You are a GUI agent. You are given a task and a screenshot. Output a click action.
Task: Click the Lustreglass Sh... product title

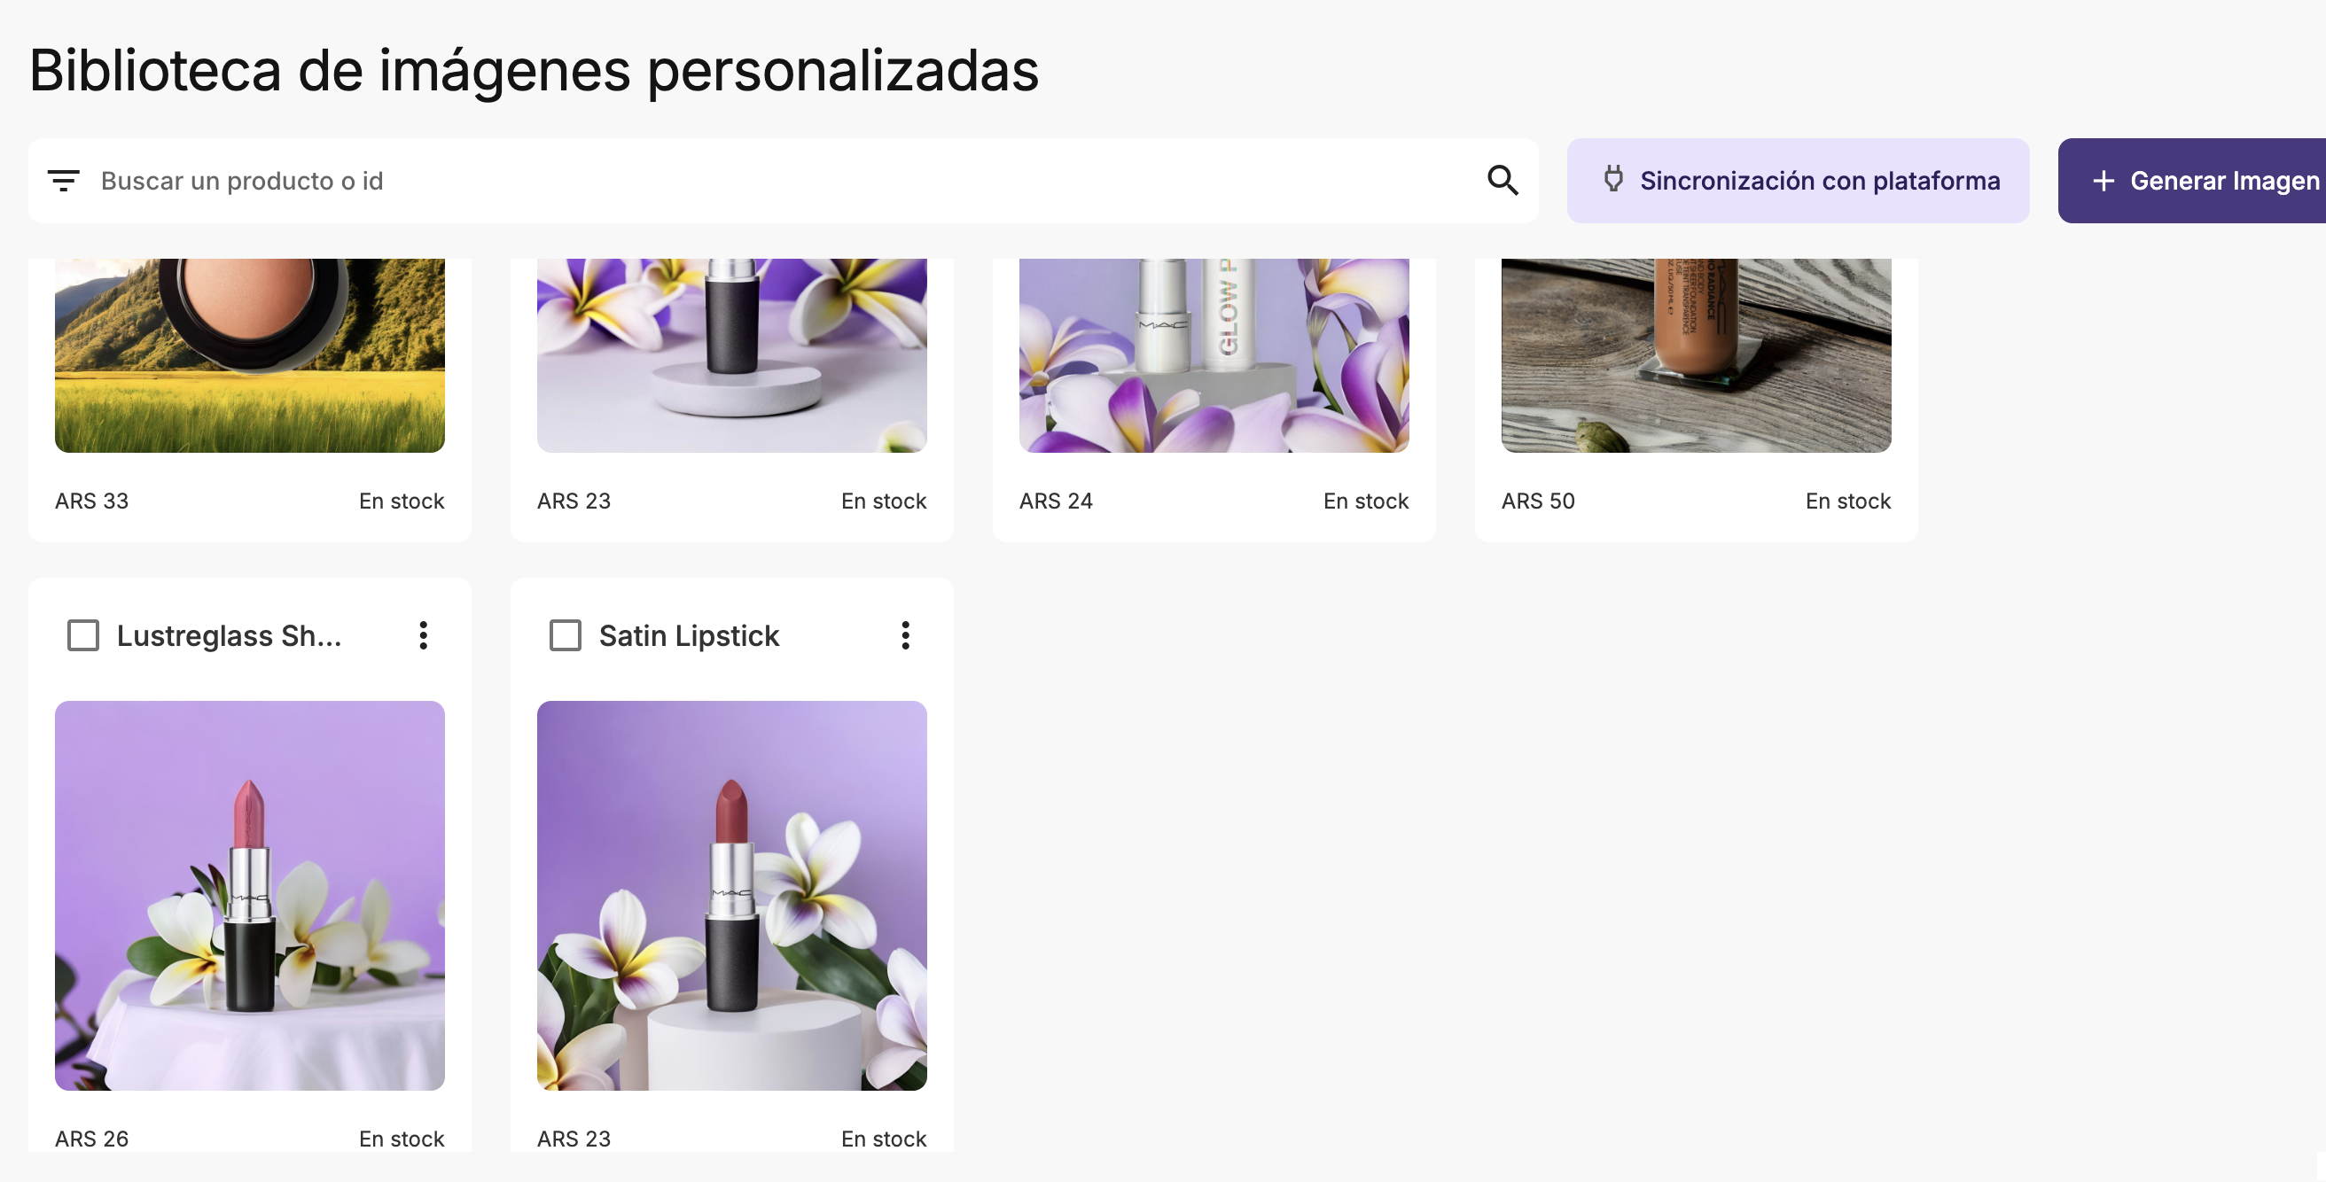pos(230,635)
